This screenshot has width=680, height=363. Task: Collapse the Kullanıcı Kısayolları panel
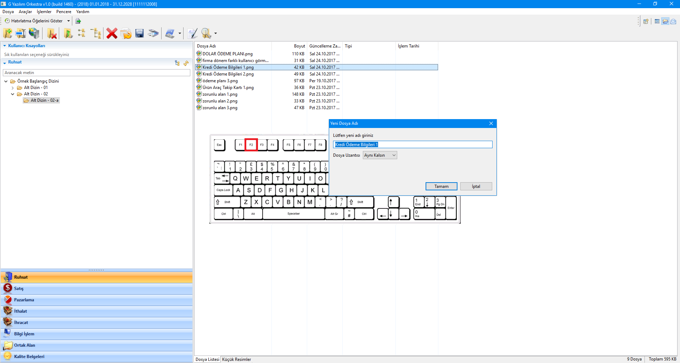(x=5, y=46)
